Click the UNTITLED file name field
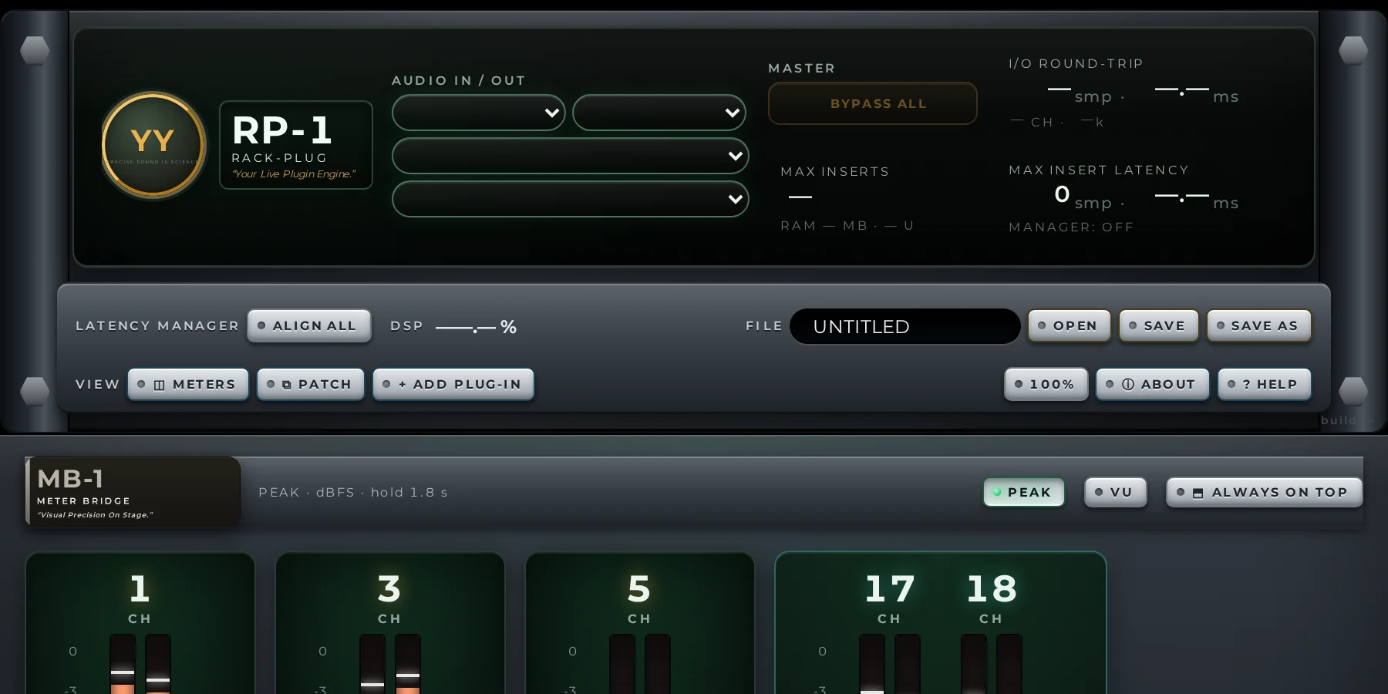1388x694 pixels. pos(905,326)
